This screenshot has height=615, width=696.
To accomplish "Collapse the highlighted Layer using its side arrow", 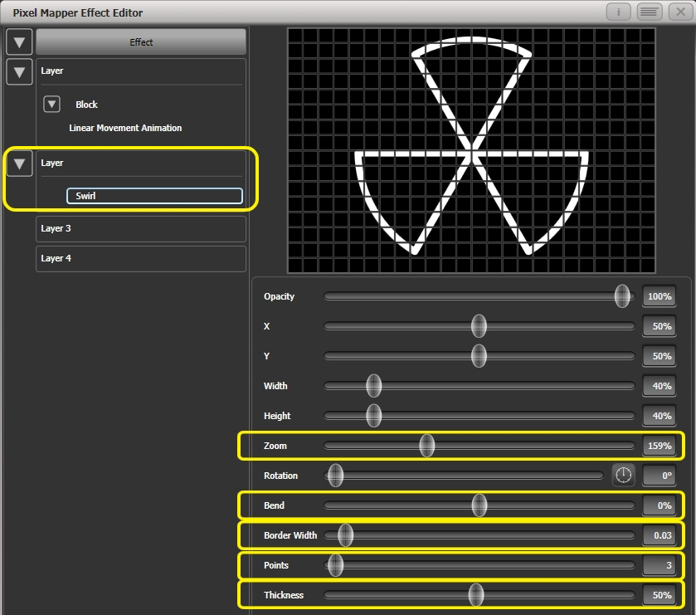I will tap(18, 164).
